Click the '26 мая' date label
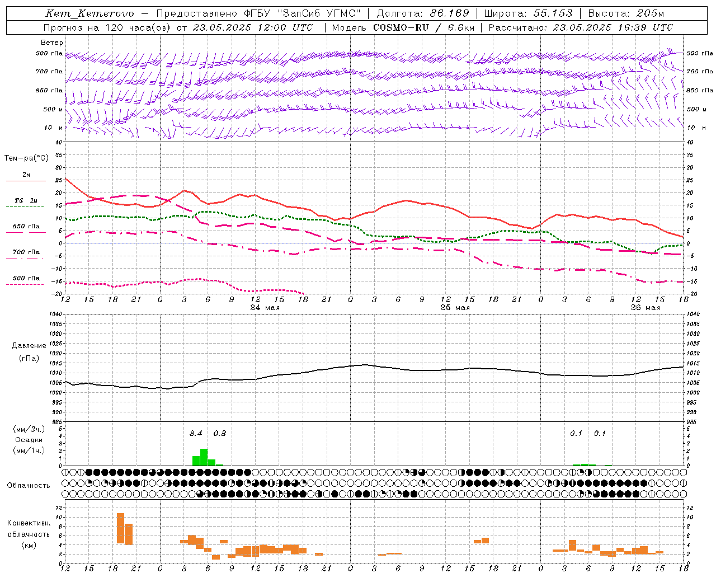 (x=646, y=308)
